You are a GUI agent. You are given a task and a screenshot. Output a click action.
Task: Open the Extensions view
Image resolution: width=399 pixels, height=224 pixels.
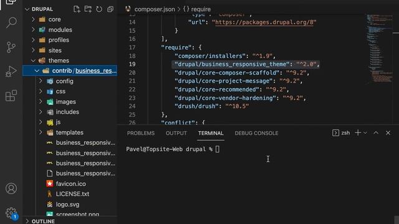coord(11,95)
